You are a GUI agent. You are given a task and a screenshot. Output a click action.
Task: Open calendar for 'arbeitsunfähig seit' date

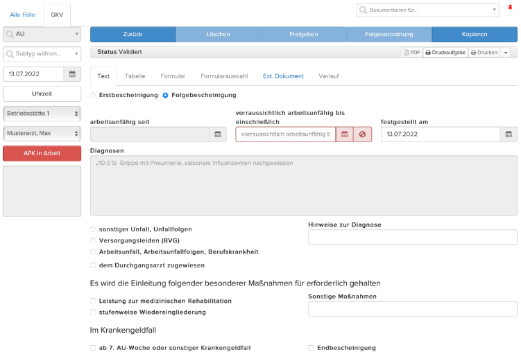coord(218,134)
